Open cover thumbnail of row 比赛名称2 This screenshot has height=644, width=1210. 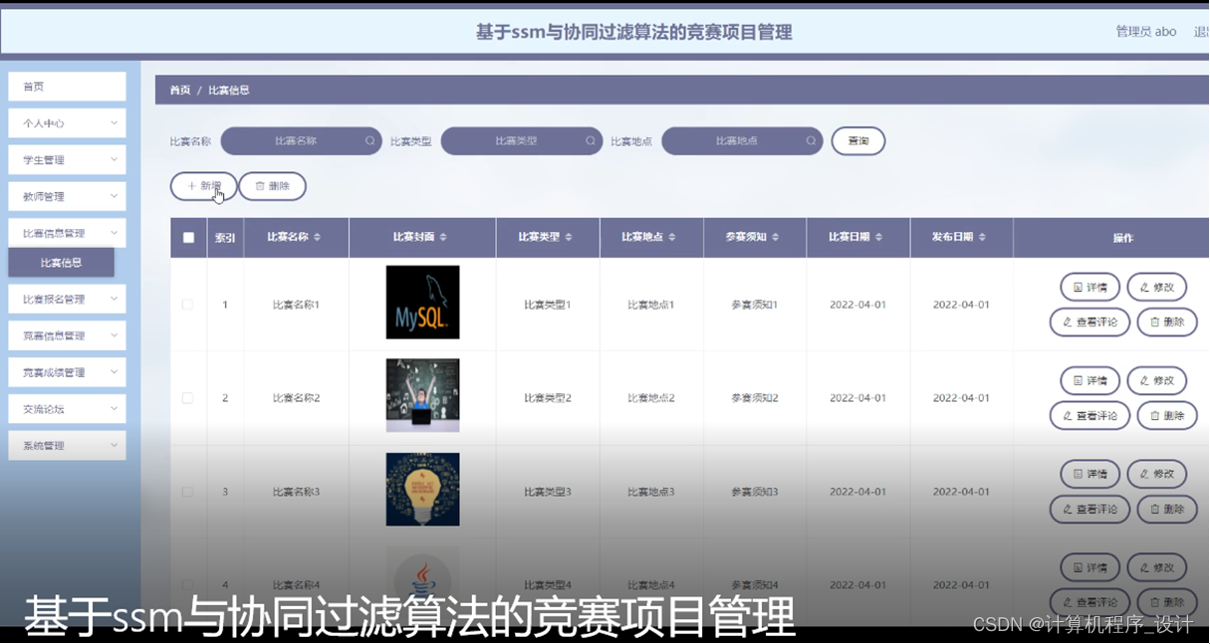point(422,395)
